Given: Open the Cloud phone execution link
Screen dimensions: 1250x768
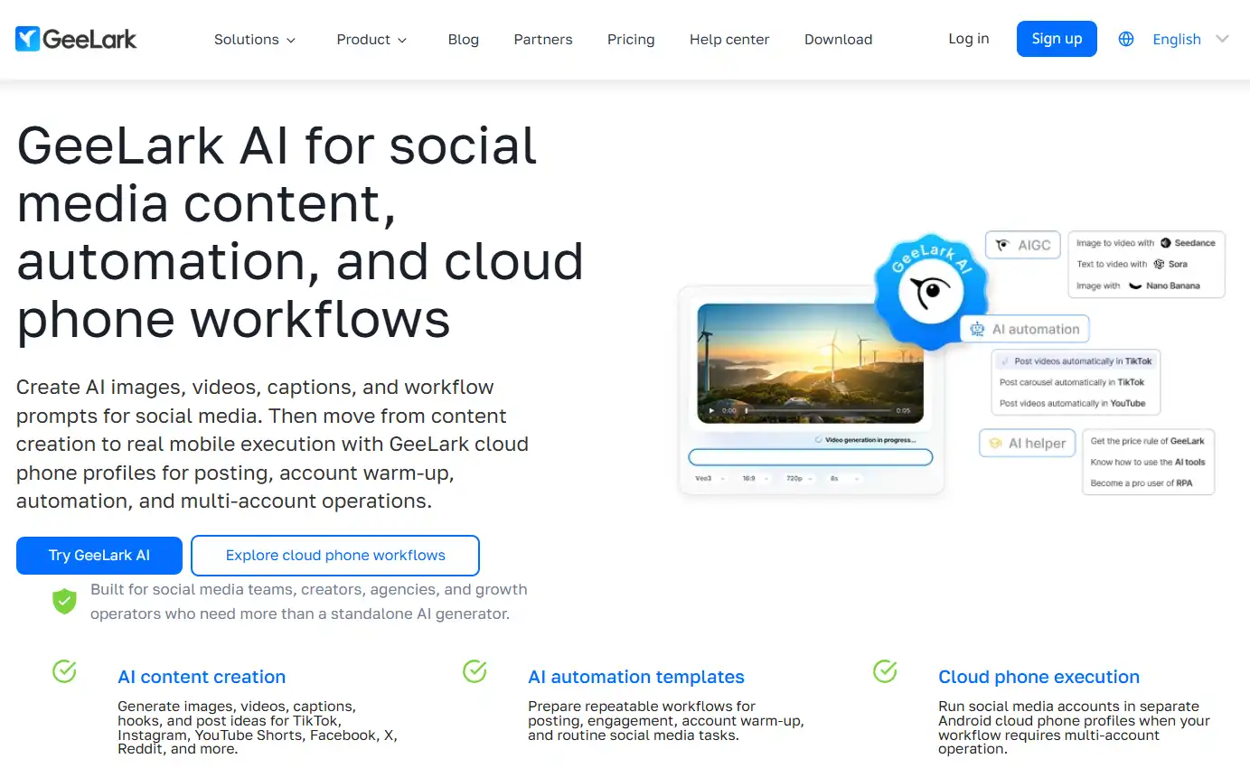Looking at the screenshot, I should 1039,677.
